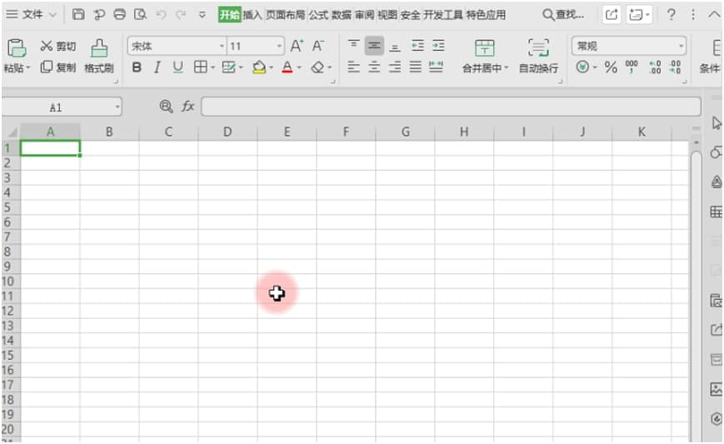This screenshot has width=724, height=444.
Task: Click the increase indent icon
Action: (438, 45)
